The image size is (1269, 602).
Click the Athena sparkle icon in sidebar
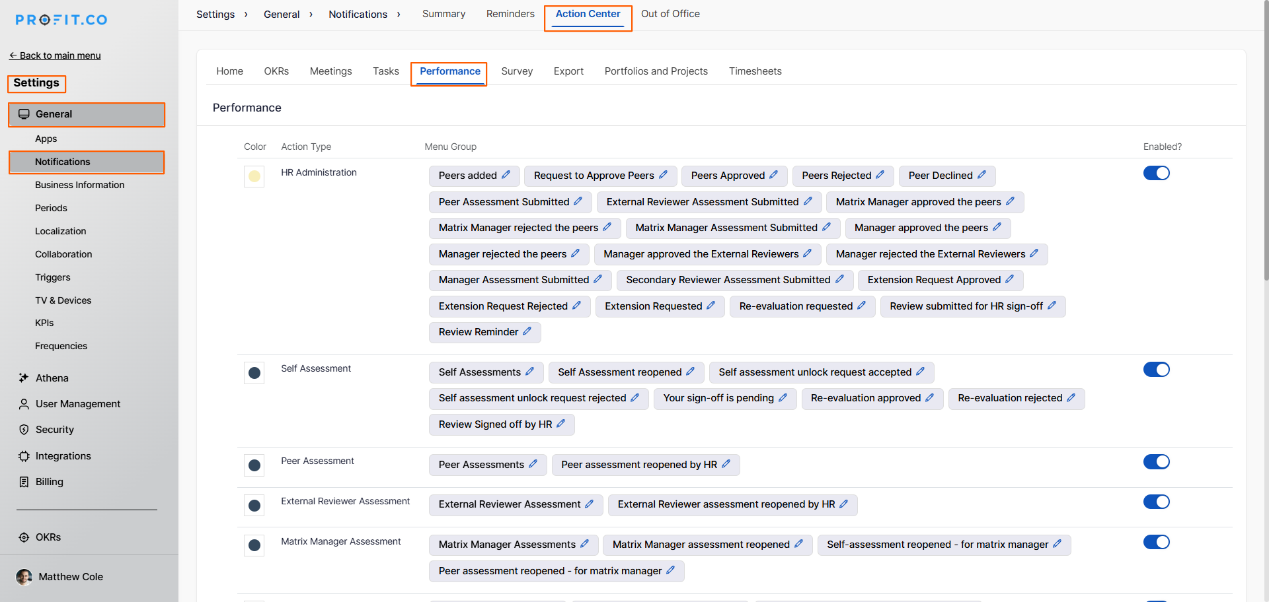coord(24,378)
